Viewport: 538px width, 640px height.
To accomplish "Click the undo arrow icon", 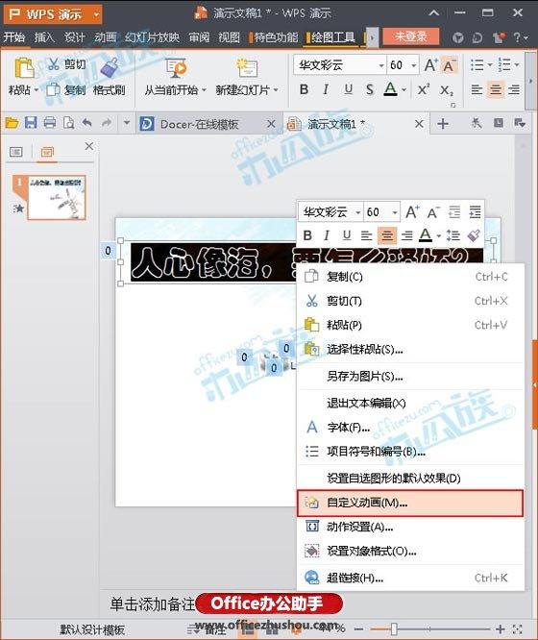I will click(87, 123).
